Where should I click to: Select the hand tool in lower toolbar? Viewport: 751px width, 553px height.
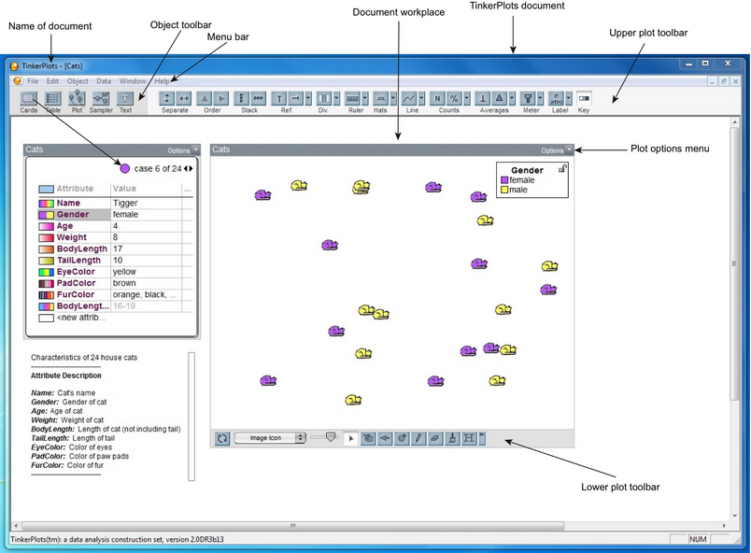pyautogui.click(x=368, y=438)
